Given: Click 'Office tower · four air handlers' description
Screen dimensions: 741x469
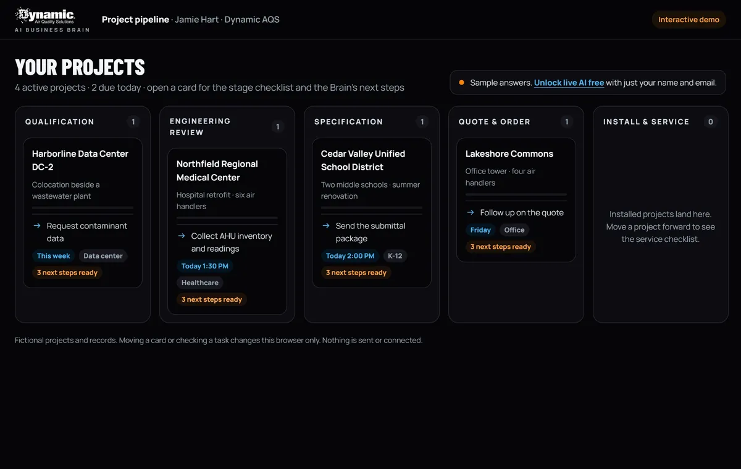Looking at the screenshot, I should coord(500,177).
